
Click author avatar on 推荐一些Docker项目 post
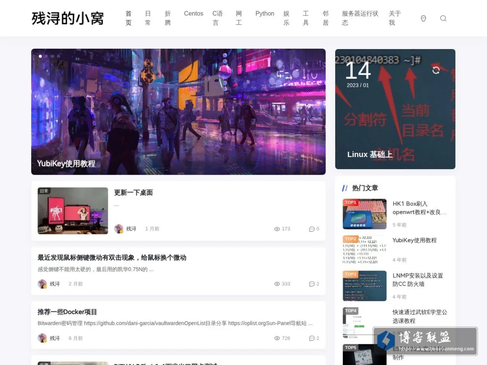coord(42,338)
